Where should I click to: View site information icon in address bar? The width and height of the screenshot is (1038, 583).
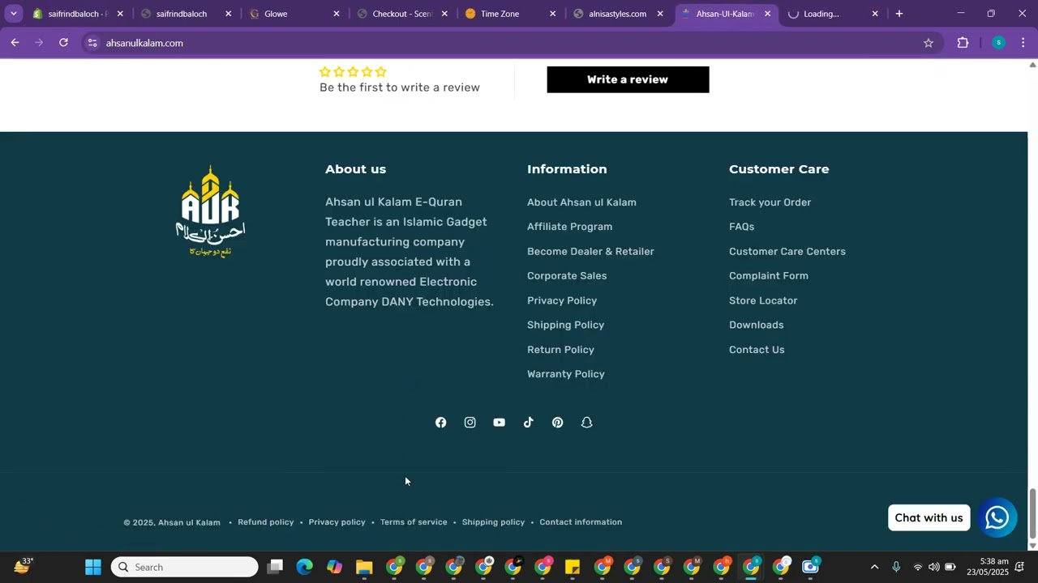(x=92, y=43)
